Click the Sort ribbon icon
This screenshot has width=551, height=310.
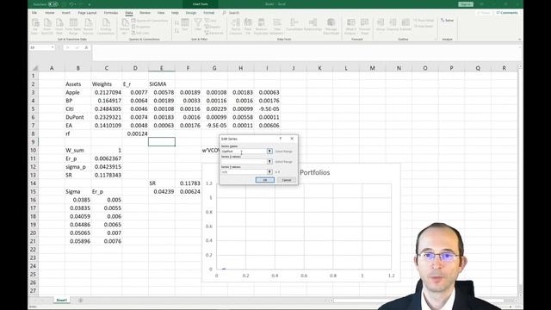[185, 25]
